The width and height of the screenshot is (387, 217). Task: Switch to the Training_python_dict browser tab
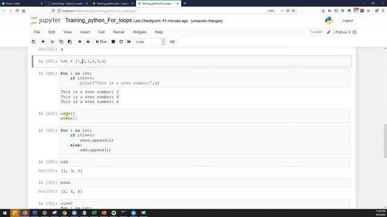(x=113, y=4)
